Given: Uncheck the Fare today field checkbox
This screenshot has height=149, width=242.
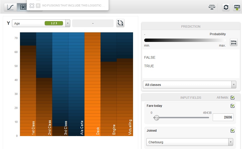Looking at the screenshot, I should pyautogui.click(x=232, y=106).
